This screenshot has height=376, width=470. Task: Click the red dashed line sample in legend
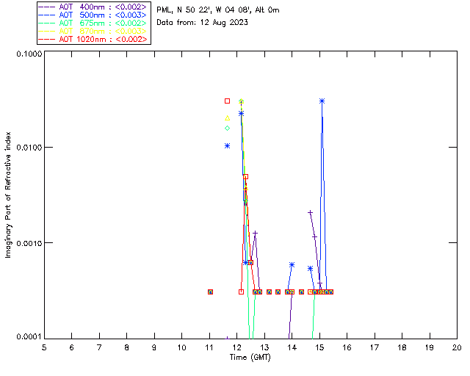47,39
